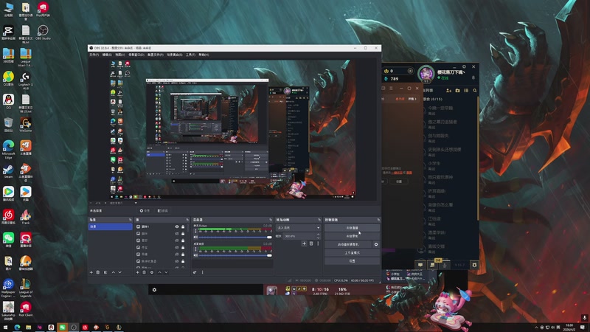Remove selected source with trash icon

point(144,272)
